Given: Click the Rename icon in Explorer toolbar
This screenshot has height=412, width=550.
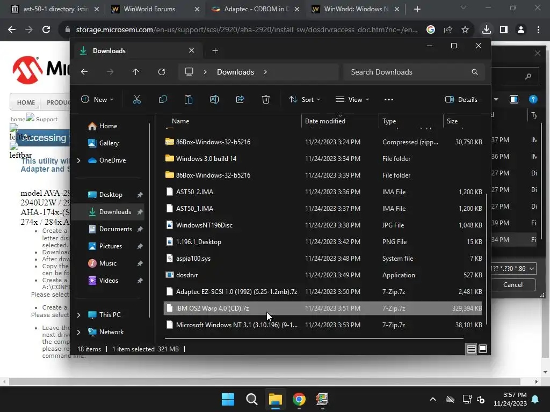Looking at the screenshot, I should pos(214,99).
